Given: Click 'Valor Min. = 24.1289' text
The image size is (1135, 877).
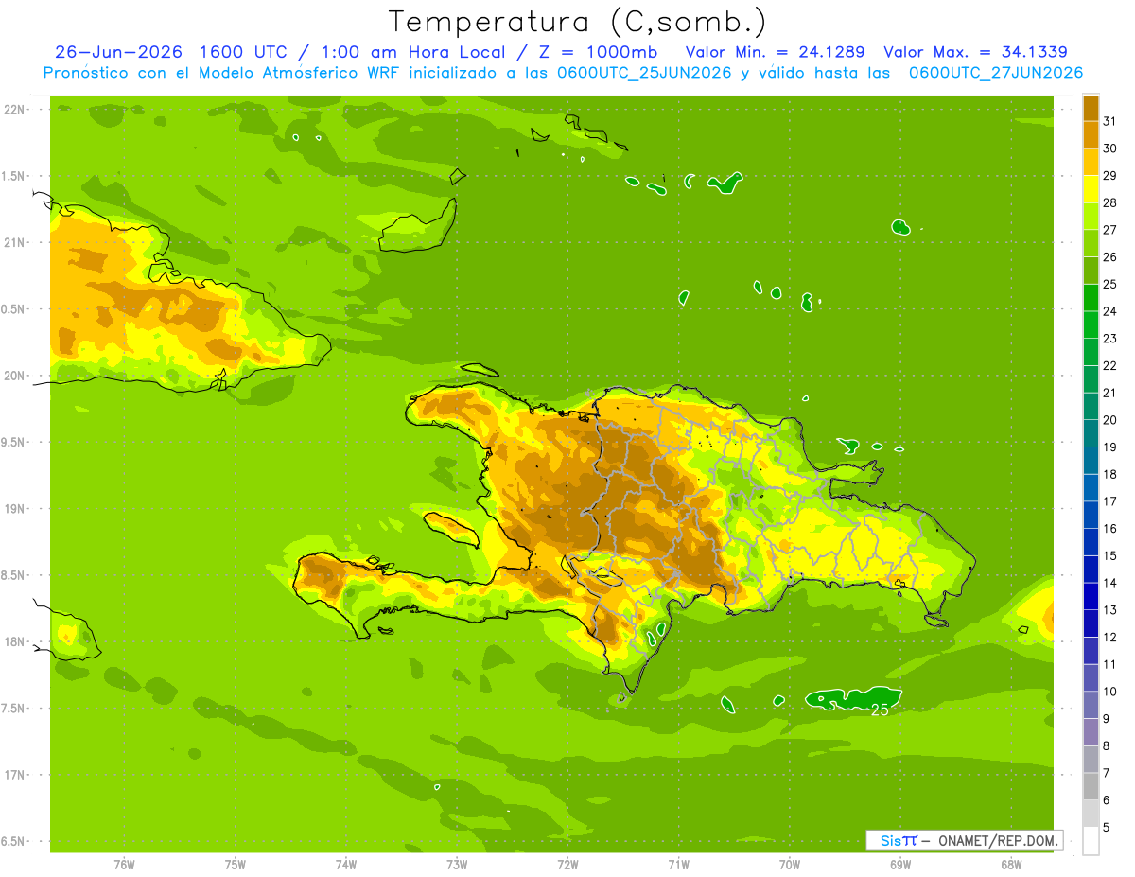Looking at the screenshot, I should (x=775, y=52).
